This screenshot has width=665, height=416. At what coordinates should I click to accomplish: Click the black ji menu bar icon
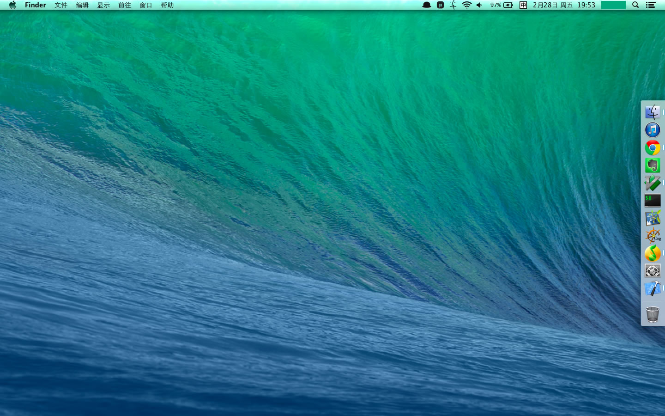click(440, 5)
